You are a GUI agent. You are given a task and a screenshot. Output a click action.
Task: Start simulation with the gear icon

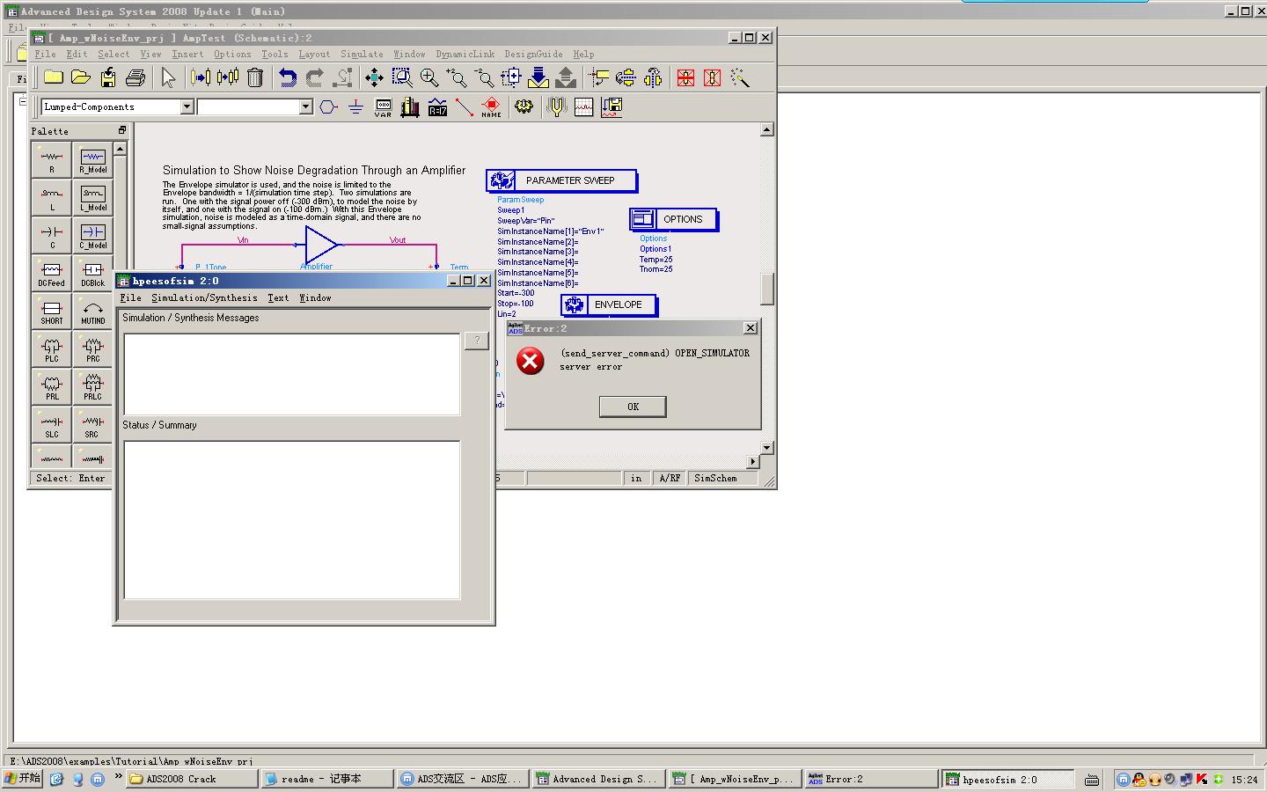point(524,106)
